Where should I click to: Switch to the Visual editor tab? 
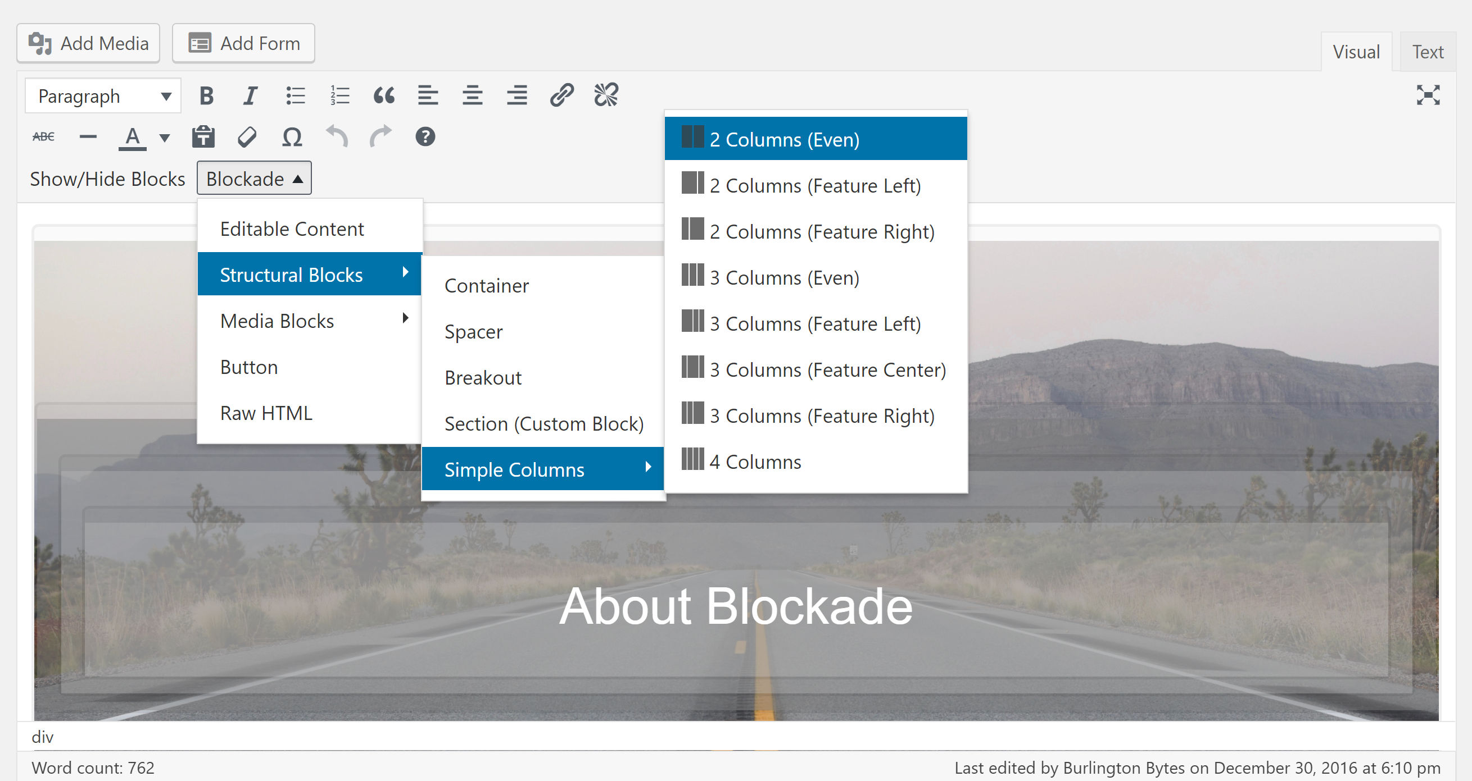click(1356, 52)
